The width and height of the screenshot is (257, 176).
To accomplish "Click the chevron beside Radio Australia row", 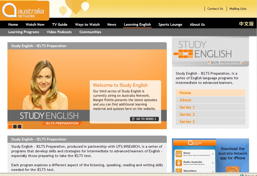I will pyautogui.click(x=213, y=163).
